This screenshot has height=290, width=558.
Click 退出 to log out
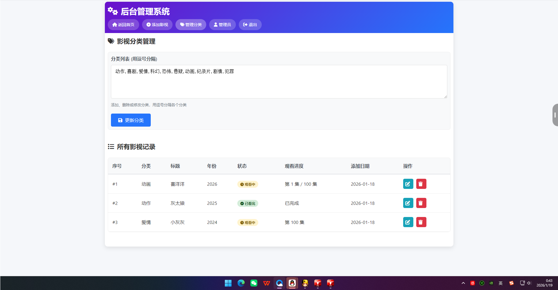click(250, 25)
